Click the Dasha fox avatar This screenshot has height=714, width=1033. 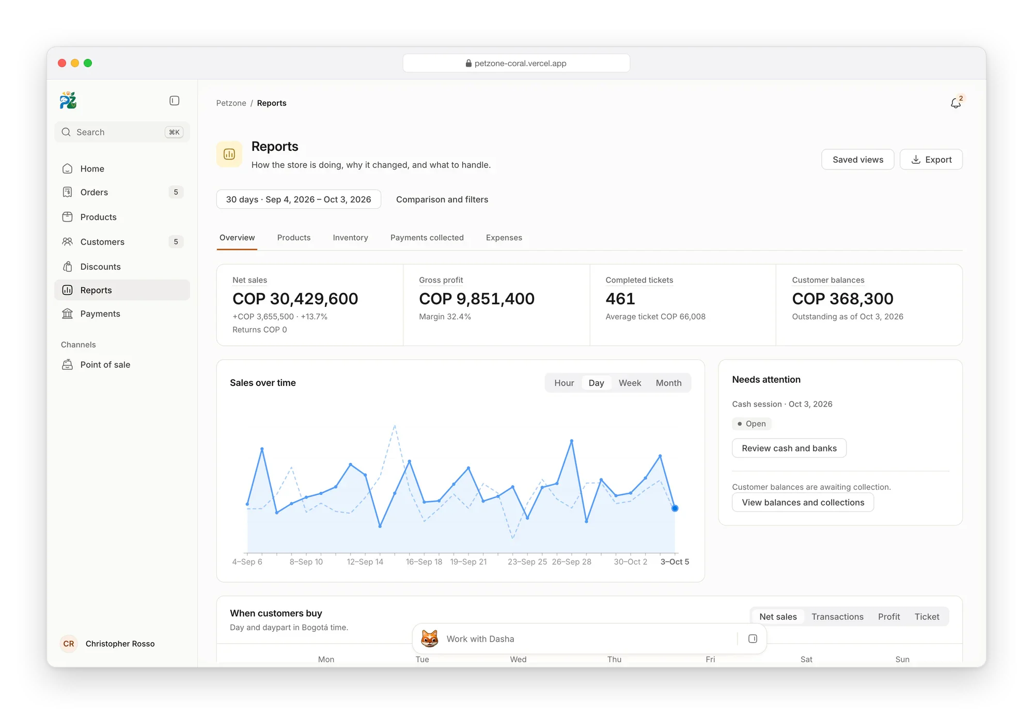[430, 639]
